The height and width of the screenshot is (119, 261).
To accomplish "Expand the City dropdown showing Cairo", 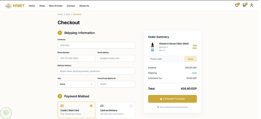I will (76, 84).
